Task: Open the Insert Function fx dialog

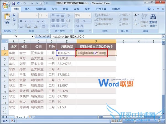Action: pos(48,36)
